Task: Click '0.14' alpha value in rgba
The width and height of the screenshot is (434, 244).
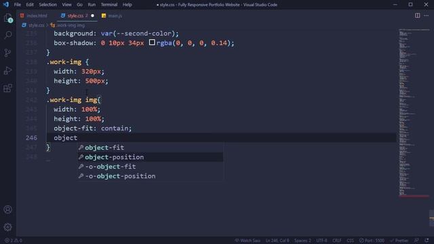Action: coord(219,43)
